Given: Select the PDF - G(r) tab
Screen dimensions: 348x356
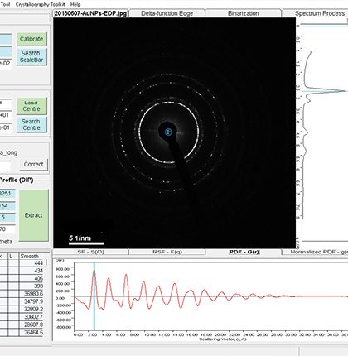Looking at the screenshot, I should (244, 252).
